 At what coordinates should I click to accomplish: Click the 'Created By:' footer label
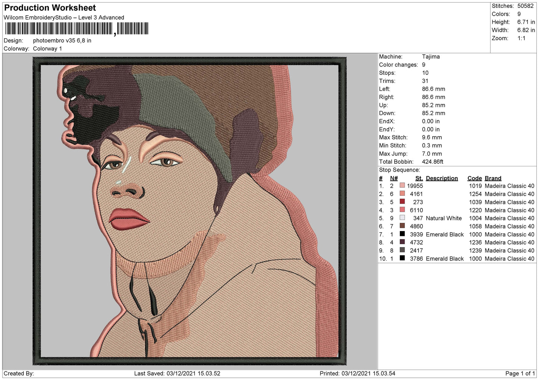tap(19, 373)
